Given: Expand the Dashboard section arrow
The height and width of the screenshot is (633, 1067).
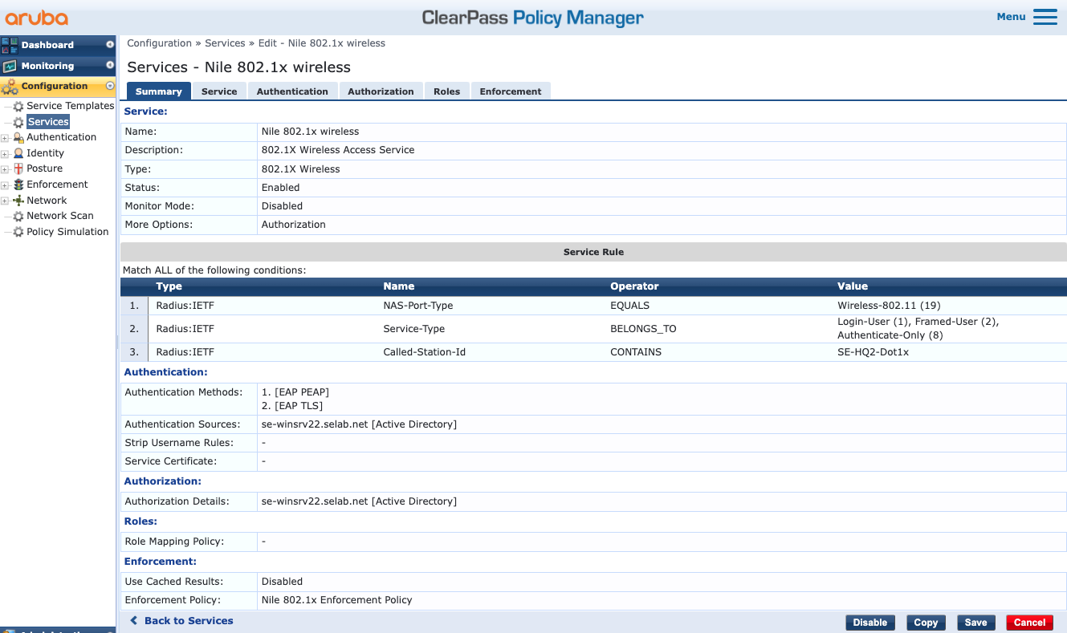Looking at the screenshot, I should (x=110, y=45).
